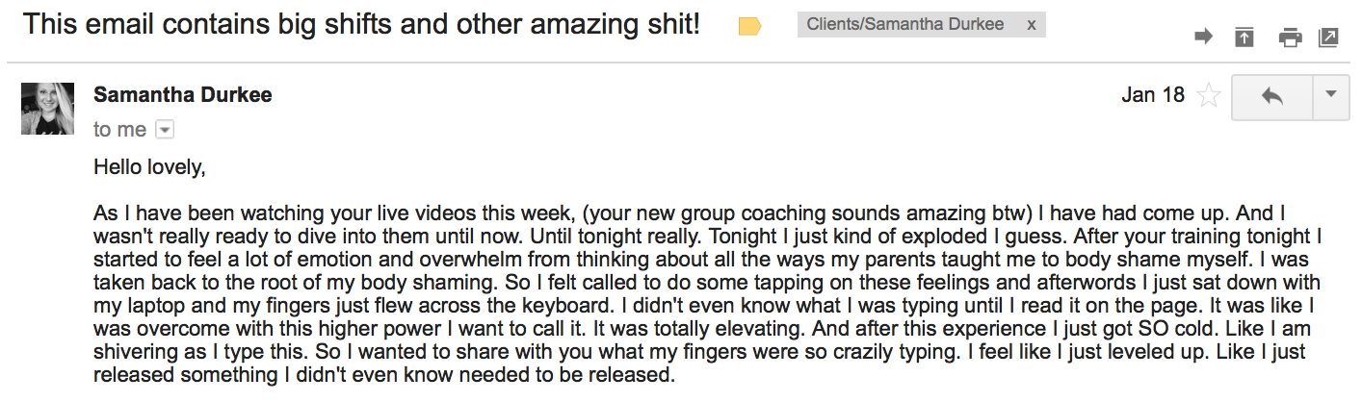Screen dimensions: 1362x402
Task: Remove the Clients/Samantha Durkee label with x
Action: [1032, 25]
